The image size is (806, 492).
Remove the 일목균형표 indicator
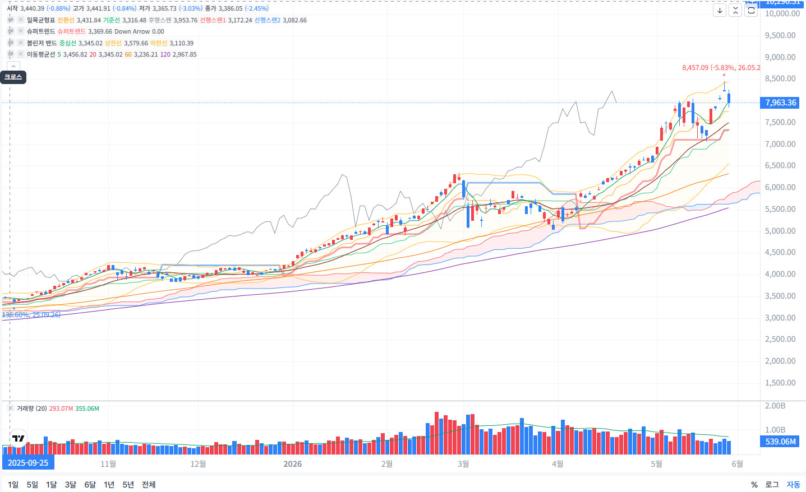(21, 20)
